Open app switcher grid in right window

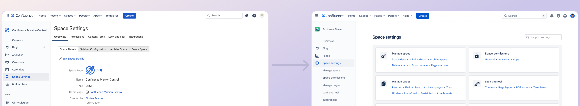[316, 16]
